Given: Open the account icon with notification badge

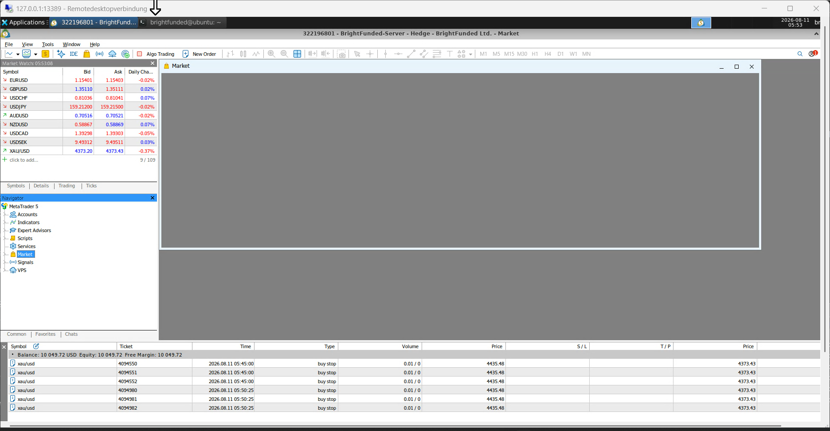Looking at the screenshot, I should [813, 54].
